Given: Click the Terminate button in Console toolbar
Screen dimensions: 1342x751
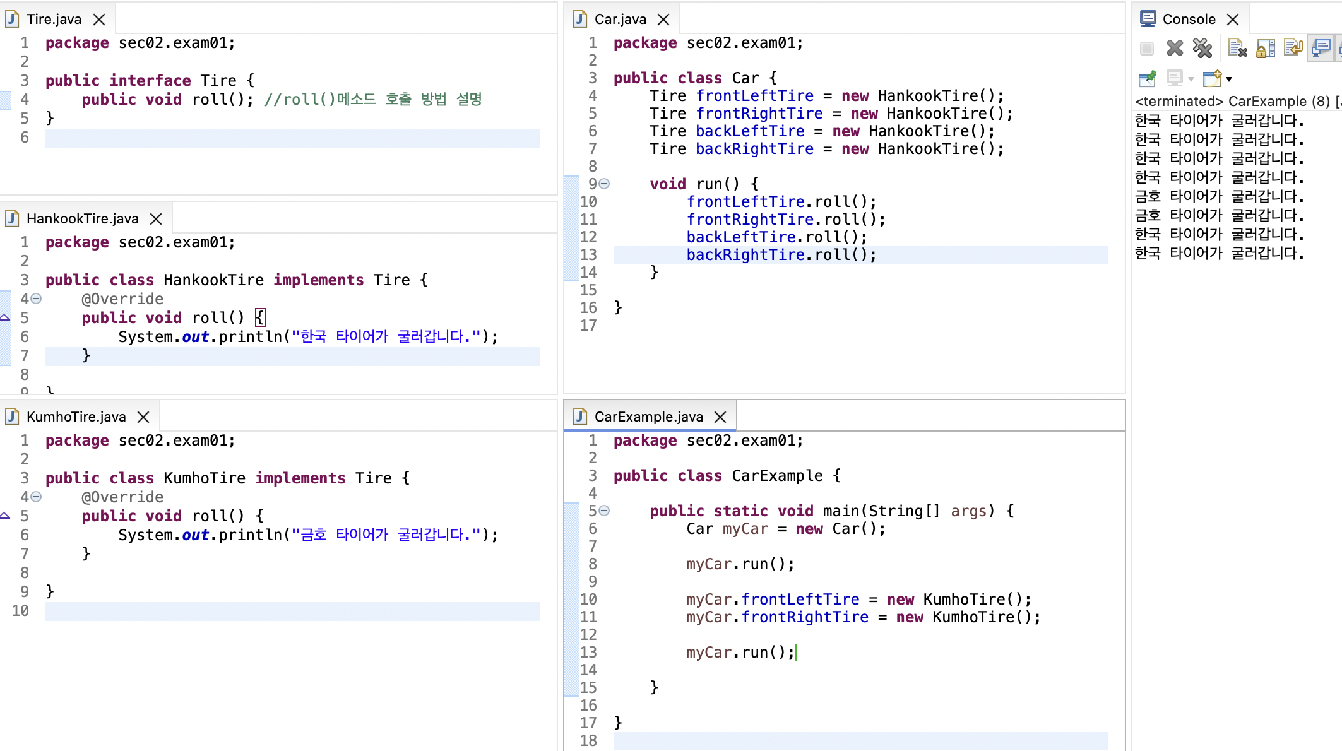Looking at the screenshot, I should point(1147,48).
